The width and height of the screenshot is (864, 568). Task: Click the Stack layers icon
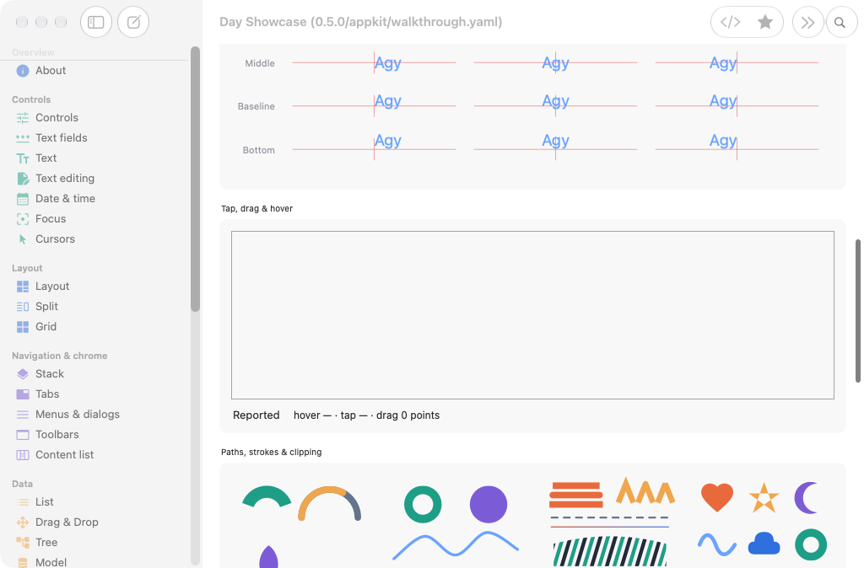point(23,373)
